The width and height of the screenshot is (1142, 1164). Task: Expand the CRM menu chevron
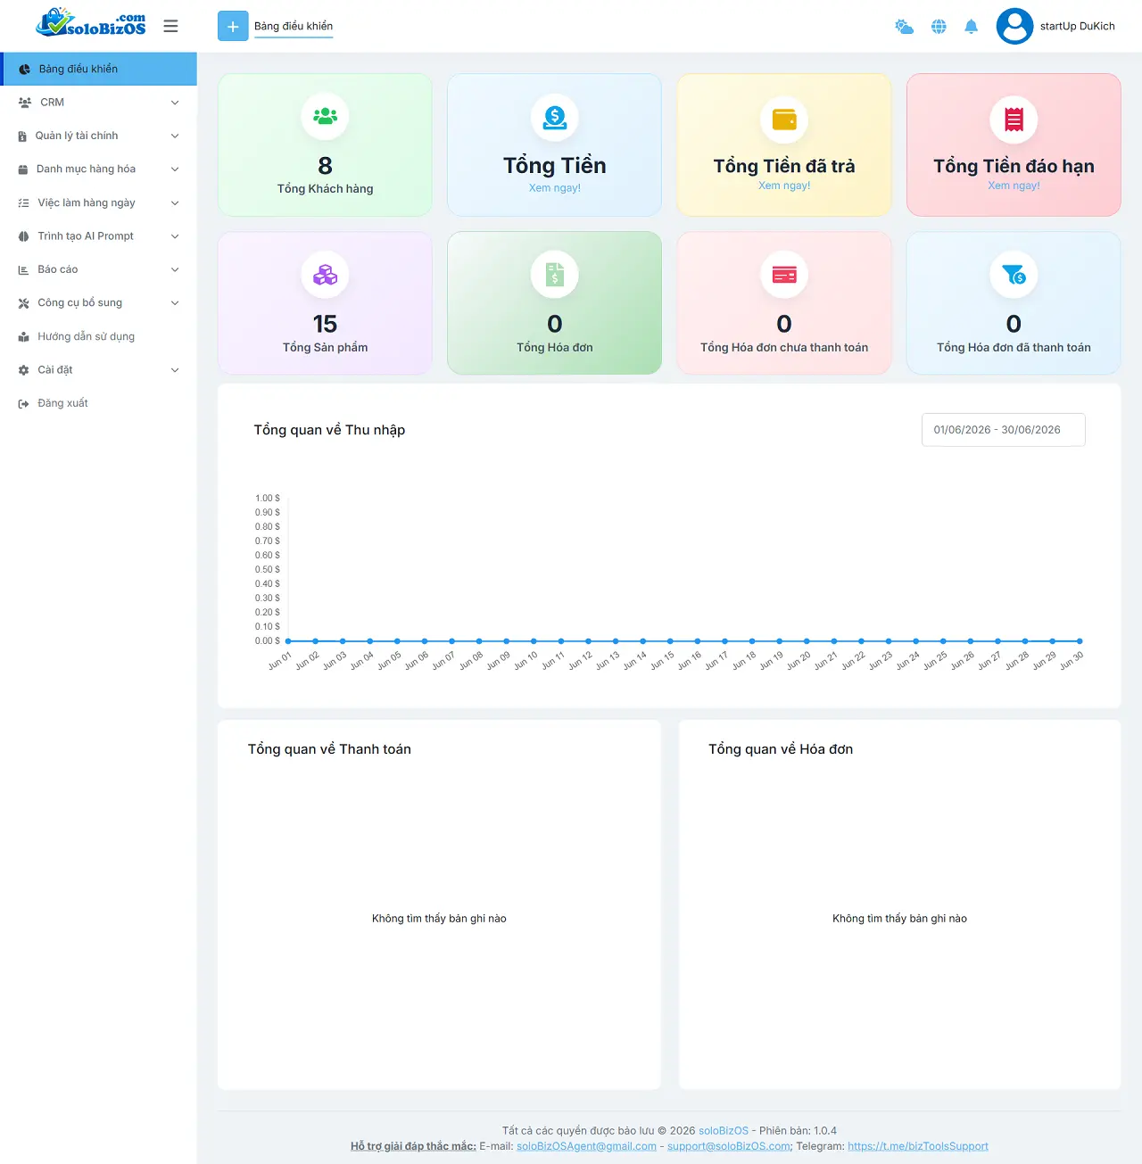click(175, 103)
